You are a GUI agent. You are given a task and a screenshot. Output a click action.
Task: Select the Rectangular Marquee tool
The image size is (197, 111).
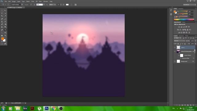(2, 11)
